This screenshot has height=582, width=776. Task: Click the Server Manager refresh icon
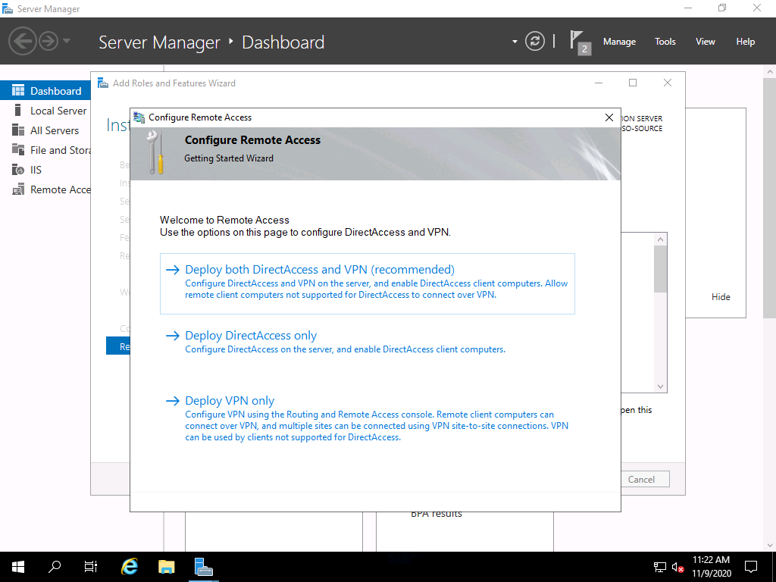coord(535,41)
